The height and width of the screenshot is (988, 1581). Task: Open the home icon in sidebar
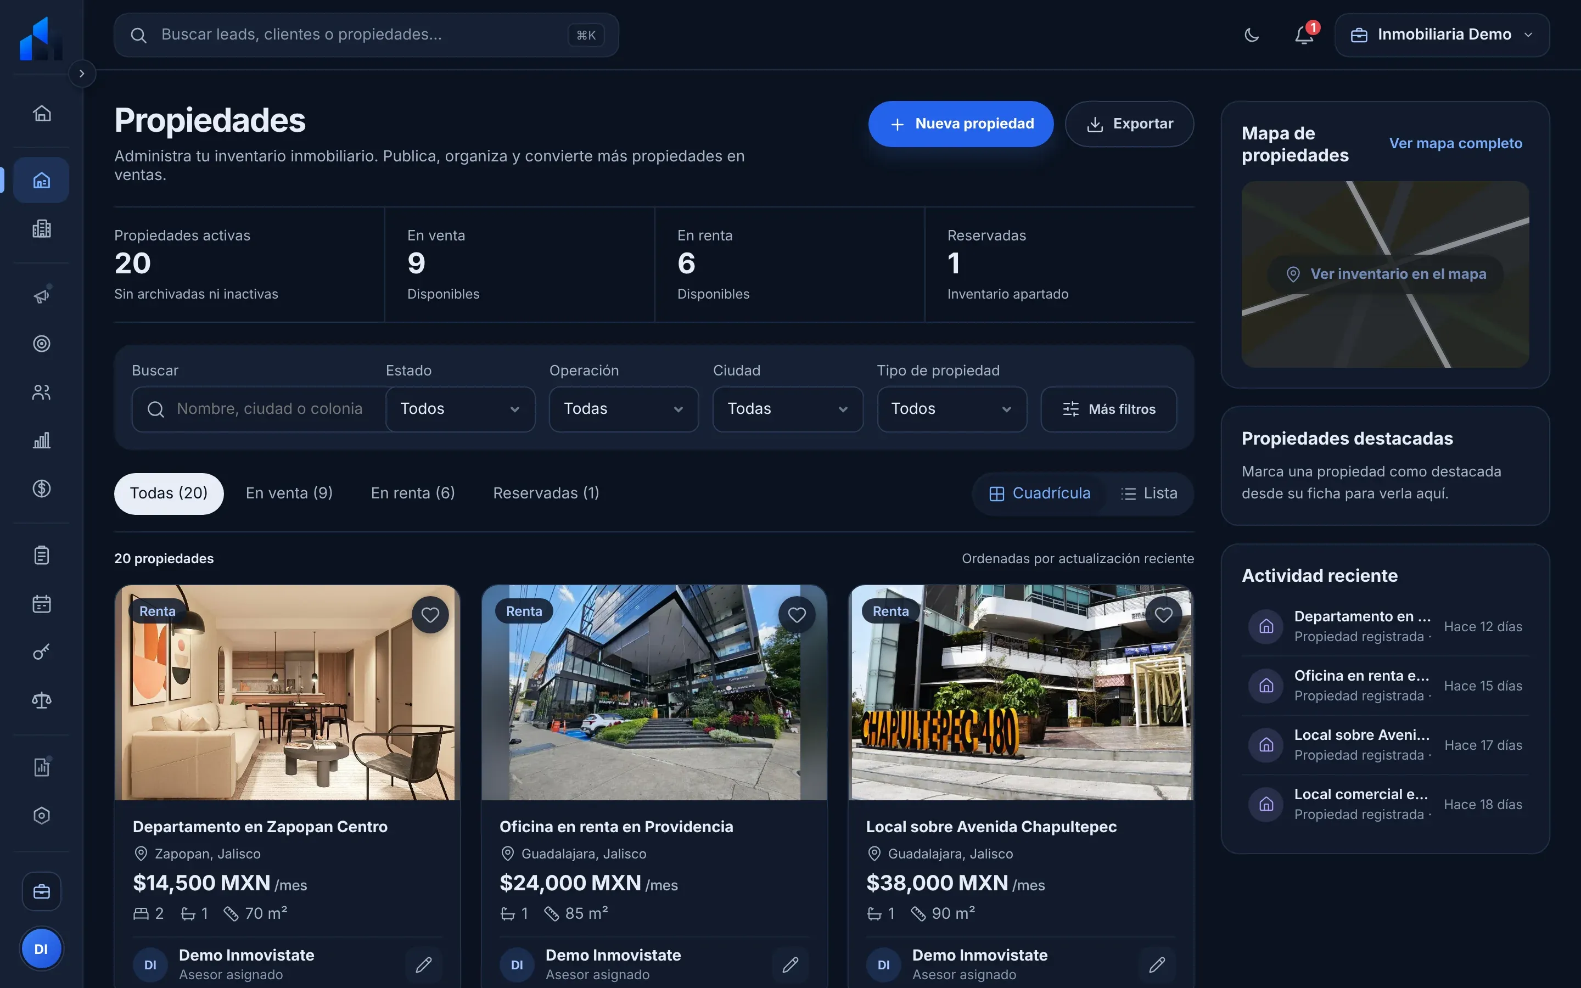(42, 113)
